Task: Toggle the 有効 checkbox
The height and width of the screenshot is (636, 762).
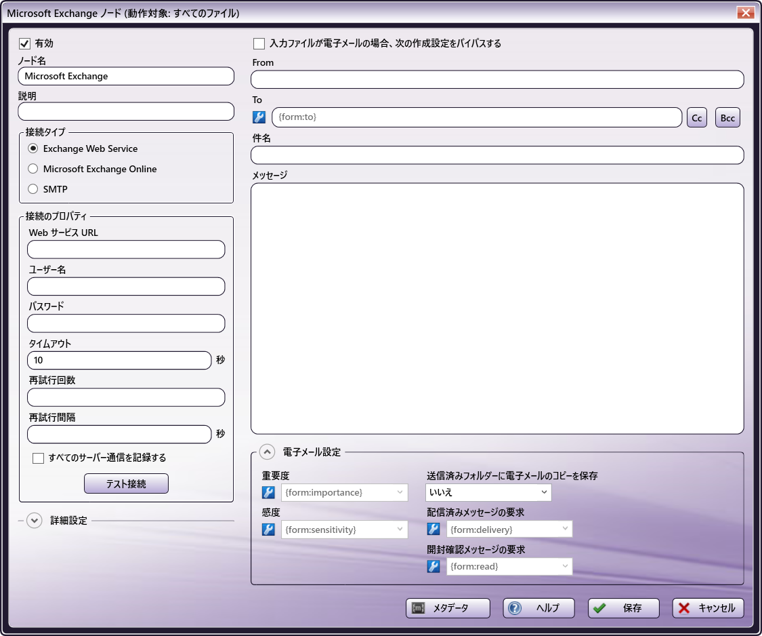Action: click(x=25, y=44)
